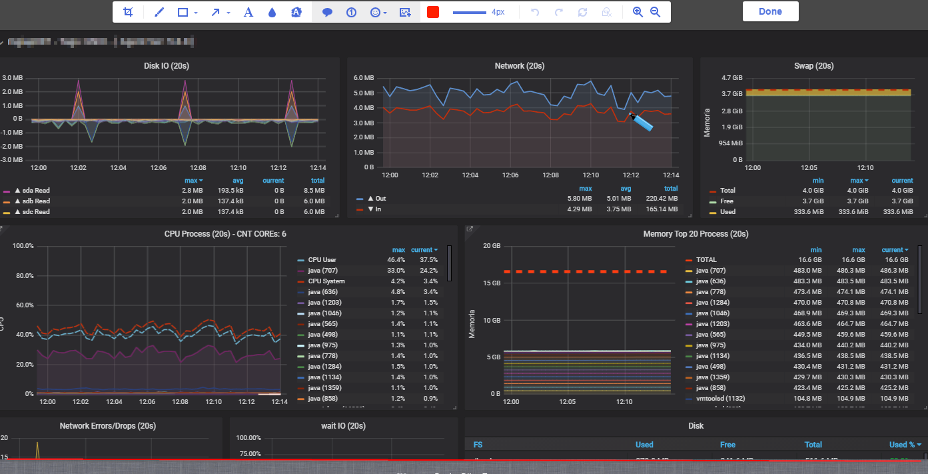Open the CPU Process panel title menu
This screenshot has width=928, height=474.
click(225, 234)
